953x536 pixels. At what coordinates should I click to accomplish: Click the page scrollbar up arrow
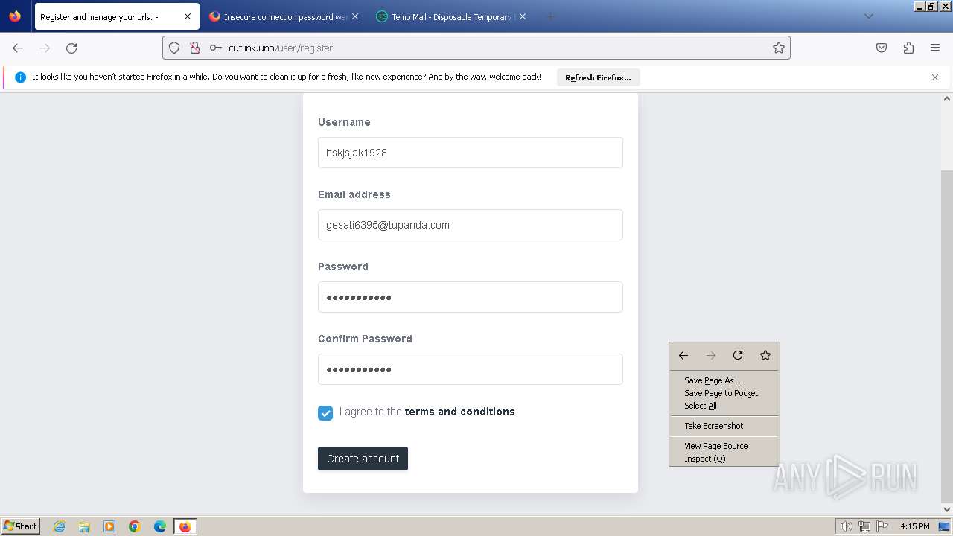(x=947, y=98)
